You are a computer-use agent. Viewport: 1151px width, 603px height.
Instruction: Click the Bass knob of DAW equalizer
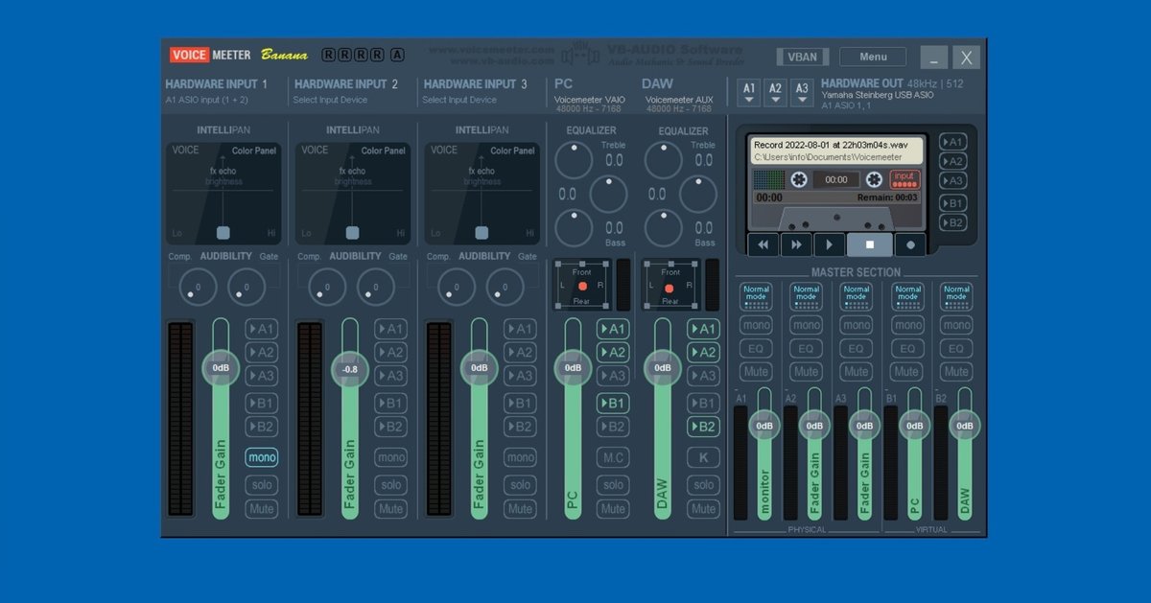tap(663, 228)
